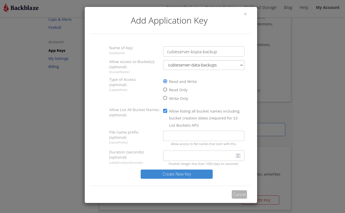Select Read and Write access

point(165,81)
